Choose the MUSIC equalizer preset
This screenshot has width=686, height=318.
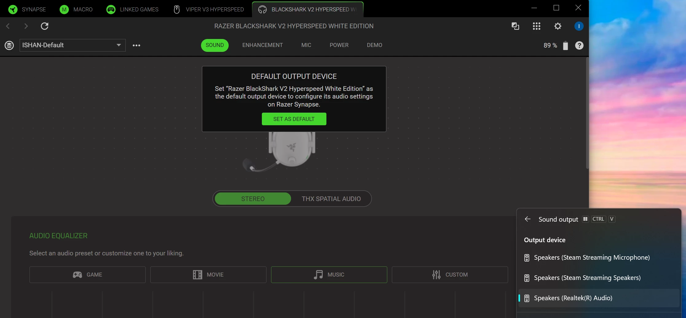point(329,275)
